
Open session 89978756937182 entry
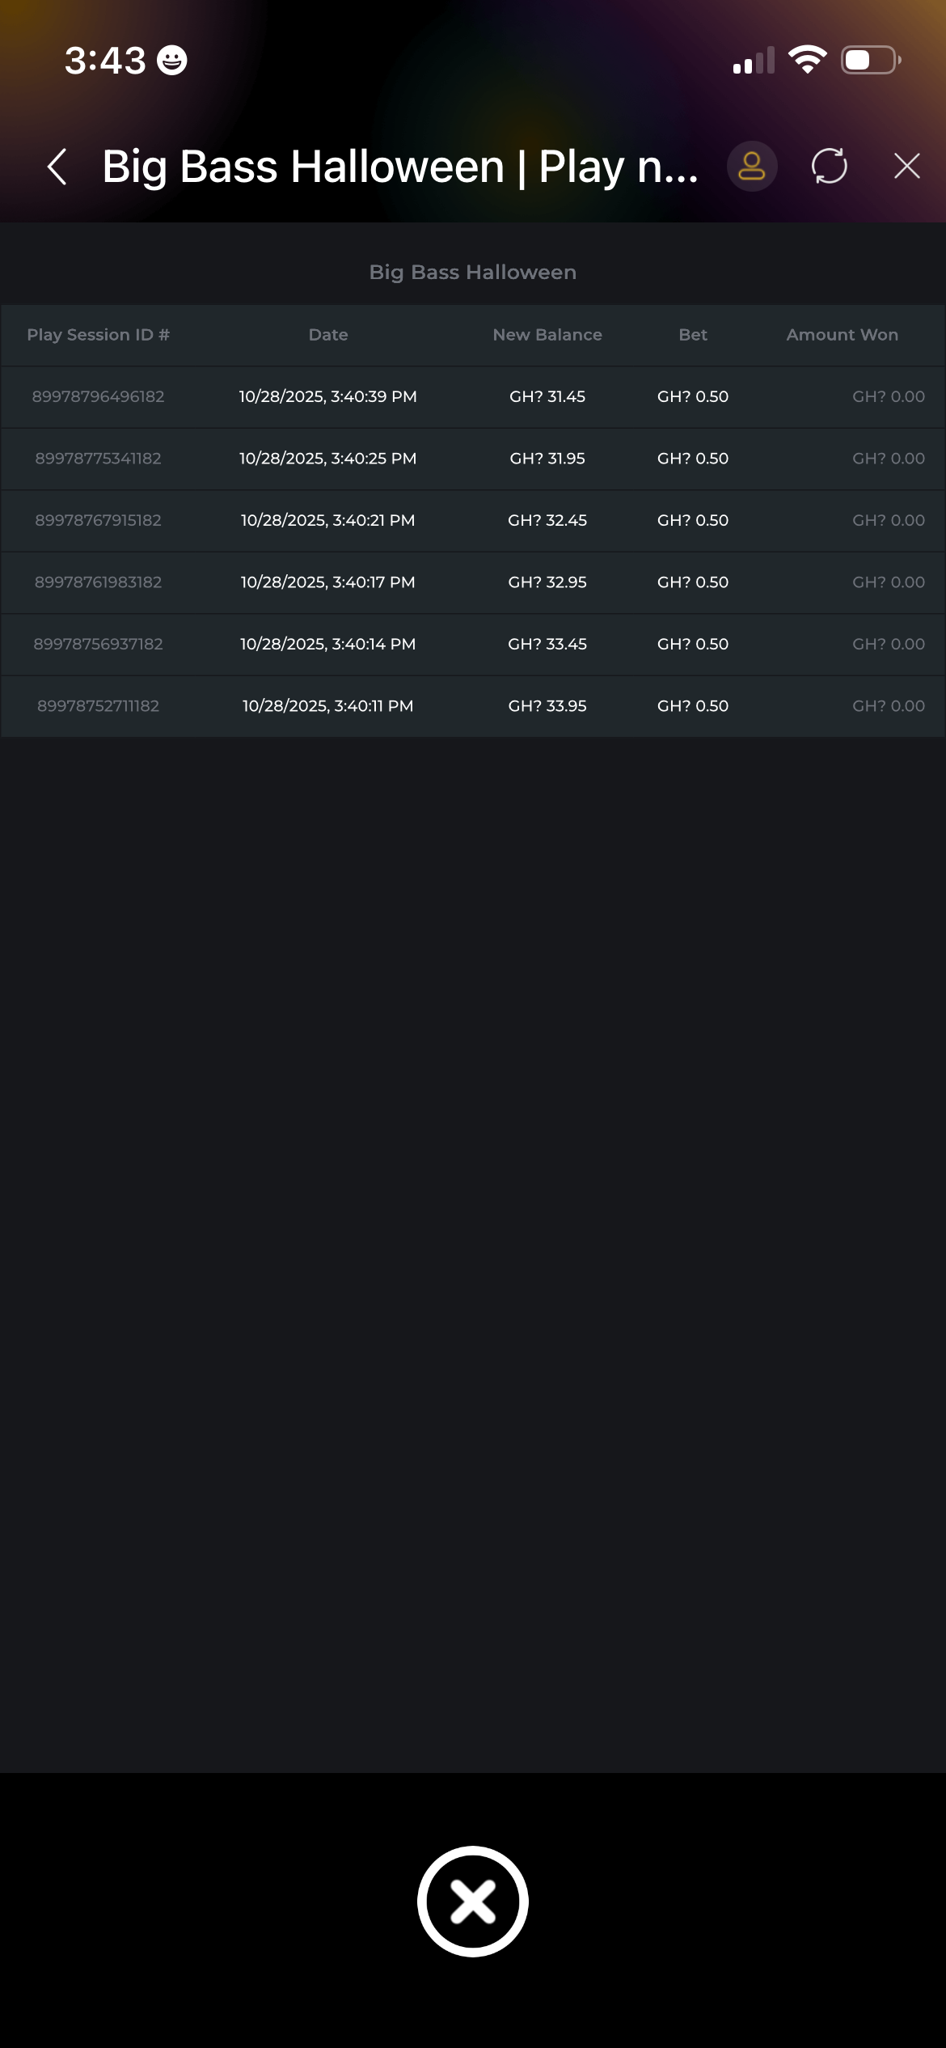tap(98, 644)
